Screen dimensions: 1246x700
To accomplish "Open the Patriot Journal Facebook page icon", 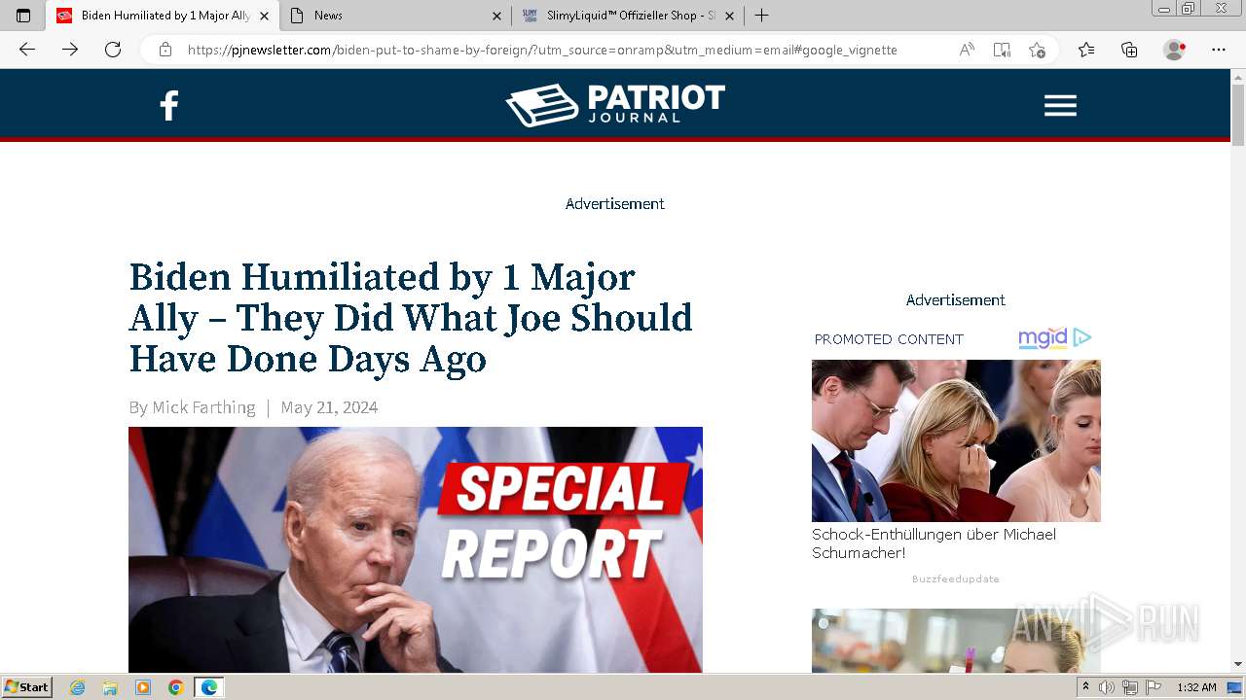I will point(169,105).
